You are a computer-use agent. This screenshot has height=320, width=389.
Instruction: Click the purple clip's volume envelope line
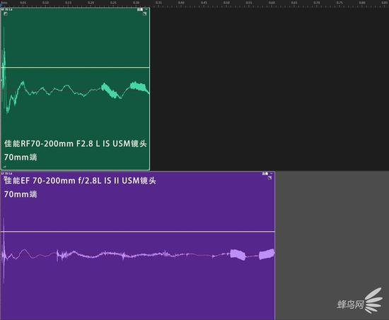138,232
